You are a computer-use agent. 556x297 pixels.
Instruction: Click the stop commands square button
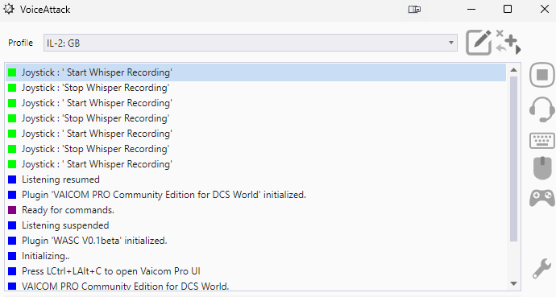pyautogui.click(x=542, y=75)
